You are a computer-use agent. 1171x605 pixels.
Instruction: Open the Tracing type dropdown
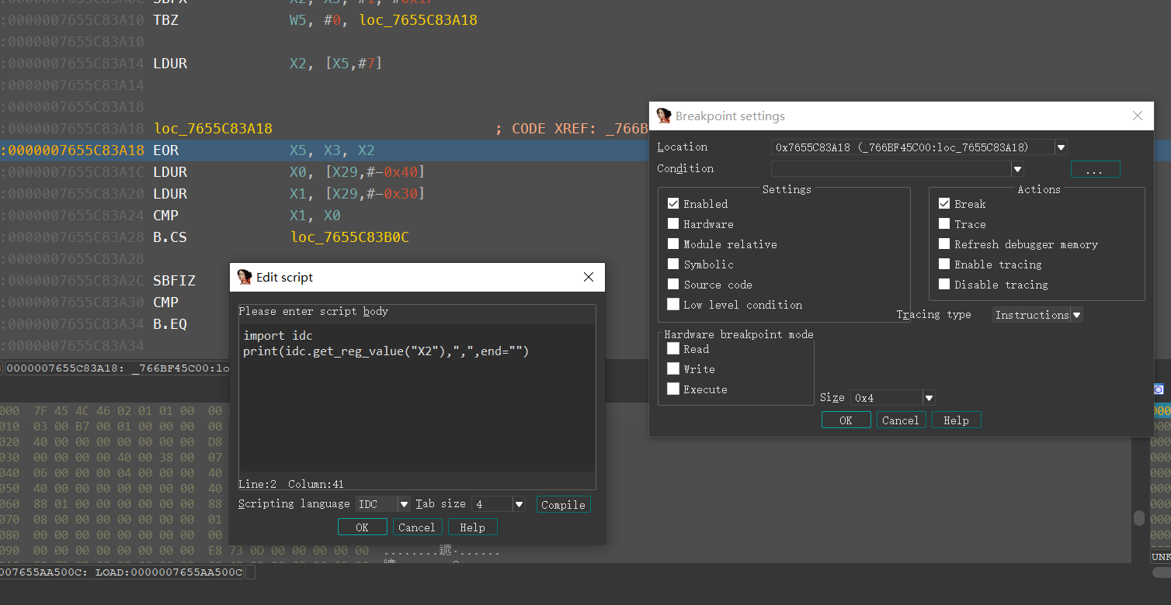[1076, 314]
